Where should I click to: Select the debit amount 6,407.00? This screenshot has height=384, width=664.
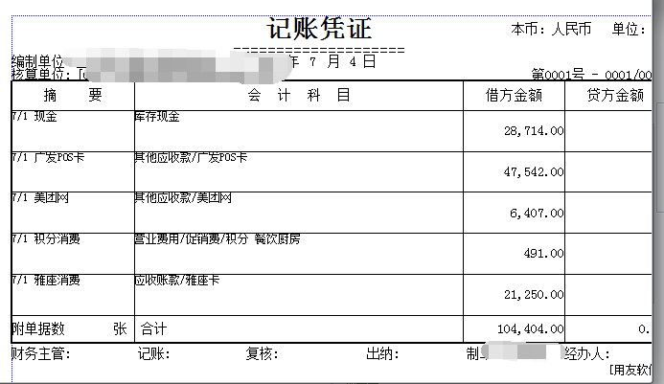pyautogui.click(x=537, y=214)
